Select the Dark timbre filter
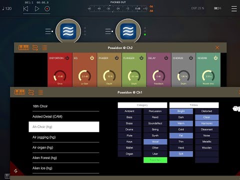240x180 pixels. [x=181, y=117]
